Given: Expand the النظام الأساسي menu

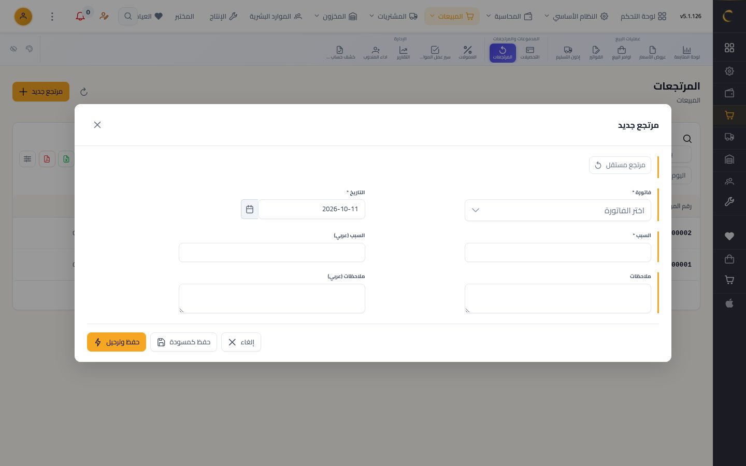Looking at the screenshot, I should (x=576, y=16).
